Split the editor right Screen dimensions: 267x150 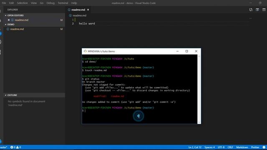[264, 10]
